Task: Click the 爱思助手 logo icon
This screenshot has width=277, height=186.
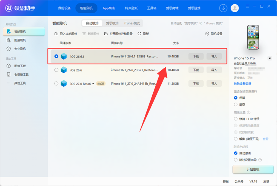Action: coord(9,8)
